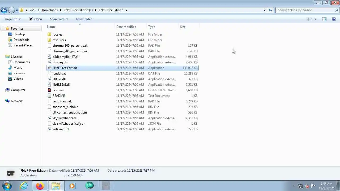Image resolution: width=340 pixels, height=191 pixels.
Task: Click the search magnifier icon
Action: [336, 10]
